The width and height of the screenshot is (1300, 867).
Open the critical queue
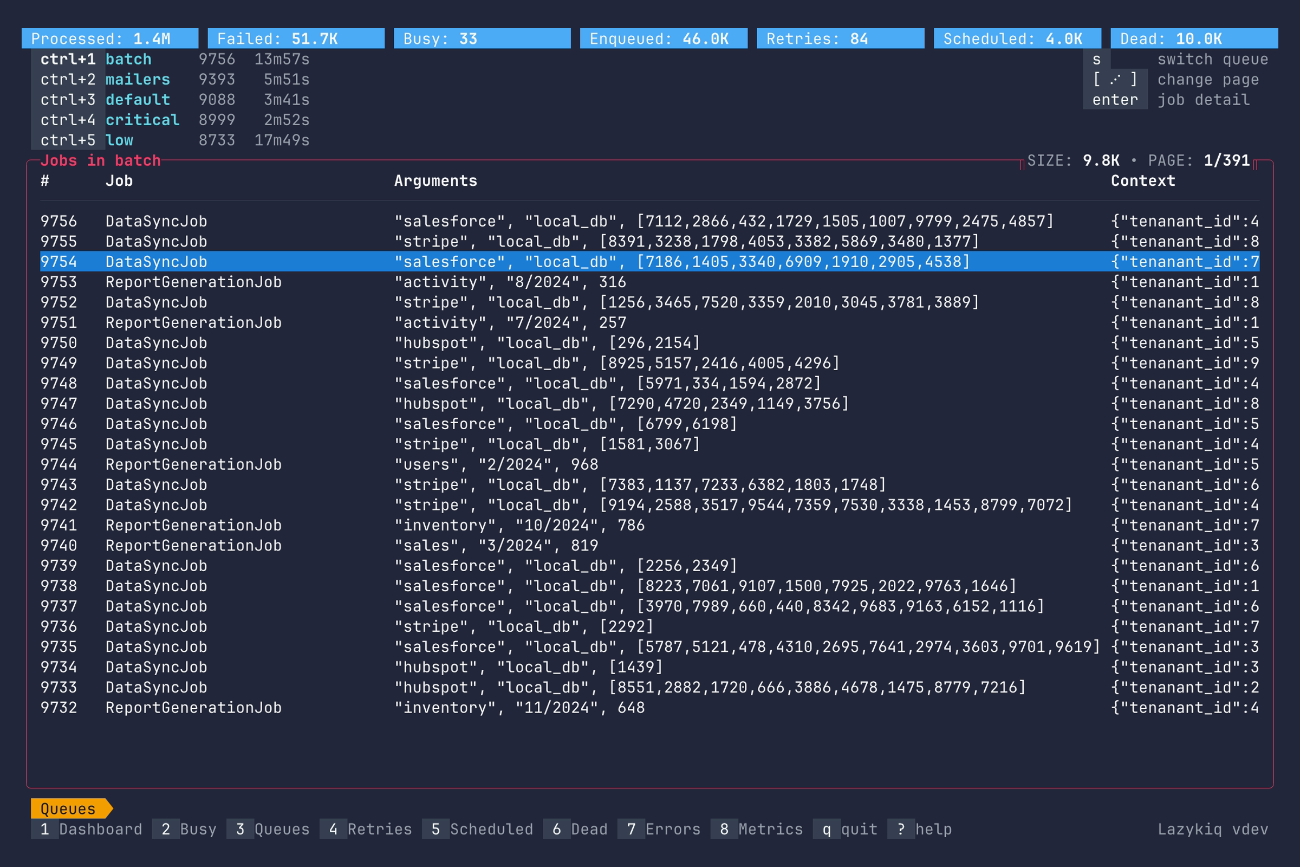click(142, 119)
